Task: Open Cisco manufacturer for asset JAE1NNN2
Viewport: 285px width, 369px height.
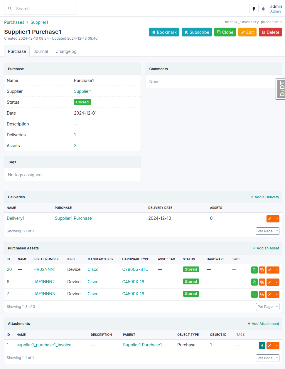Action: click(x=93, y=282)
